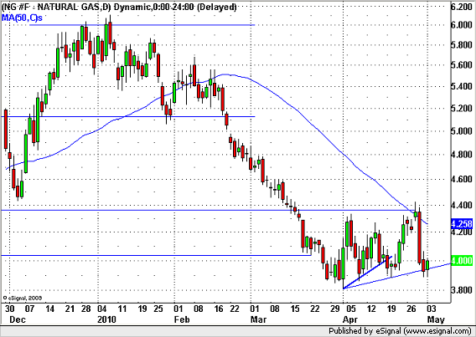Viewport: 476px width, 337px height.
Task: Select the Mar month label on time axis
Action: [x=258, y=319]
